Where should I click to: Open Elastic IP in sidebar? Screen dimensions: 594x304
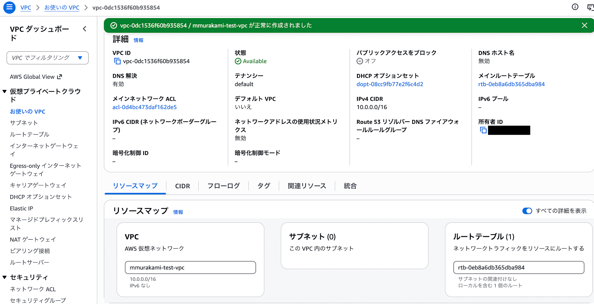[21, 208]
